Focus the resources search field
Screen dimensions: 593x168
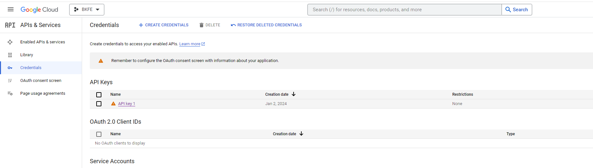pyautogui.click(x=404, y=10)
